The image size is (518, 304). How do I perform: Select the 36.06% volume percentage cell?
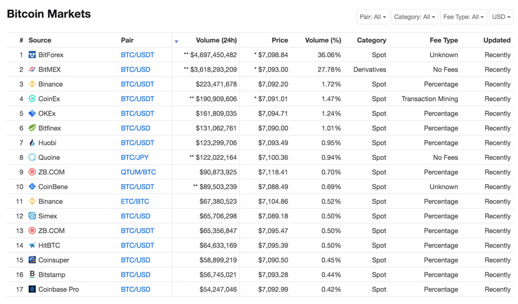(x=329, y=55)
